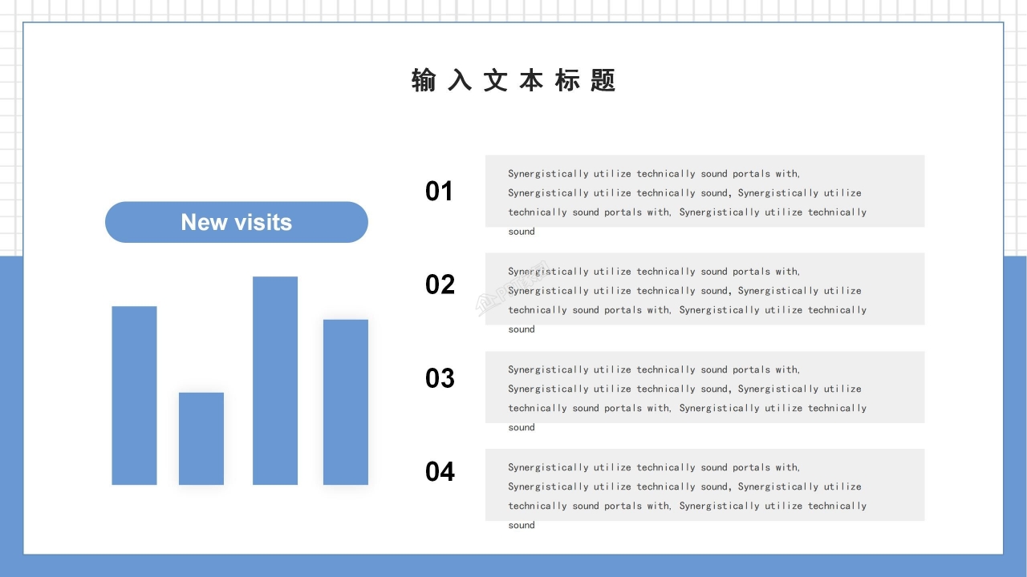The height and width of the screenshot is (577, 1027).
Task: Click the number 04 label
Action: pyautogui.click(x=440, y=472)
